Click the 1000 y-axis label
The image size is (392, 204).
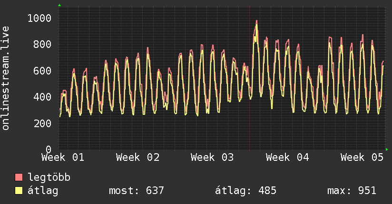pos(39,18)
